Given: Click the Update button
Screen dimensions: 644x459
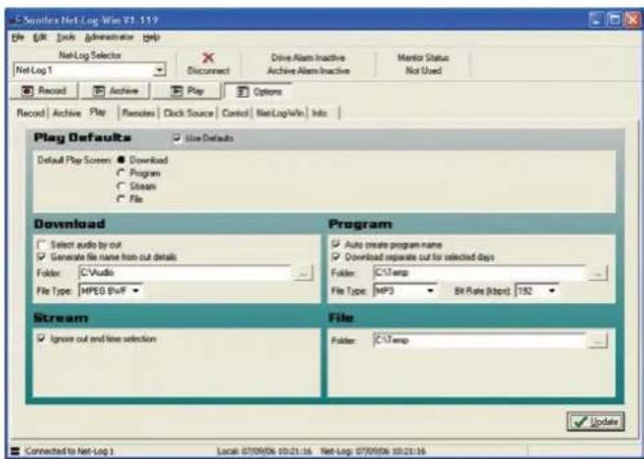Looking at the screenshot, I should (596, 422).
